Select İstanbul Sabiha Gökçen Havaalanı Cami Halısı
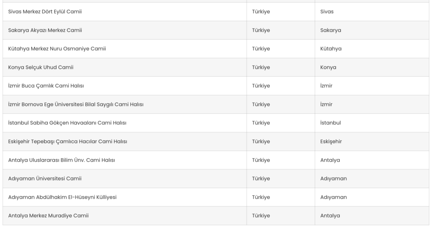 pos(67,123)
